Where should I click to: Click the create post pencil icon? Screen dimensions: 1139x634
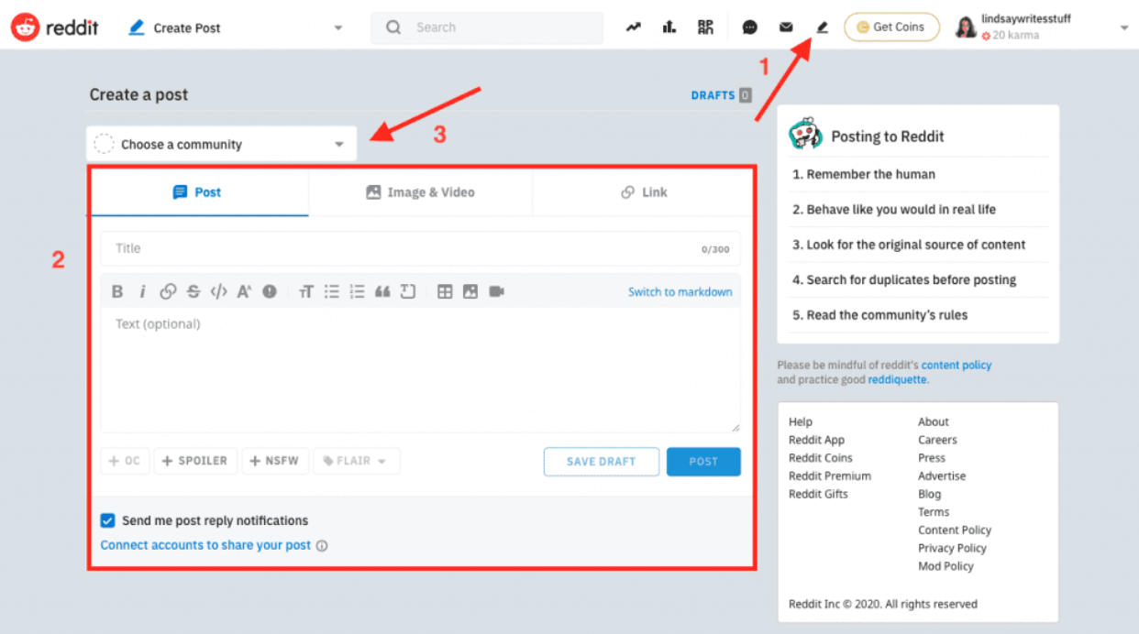822,27
